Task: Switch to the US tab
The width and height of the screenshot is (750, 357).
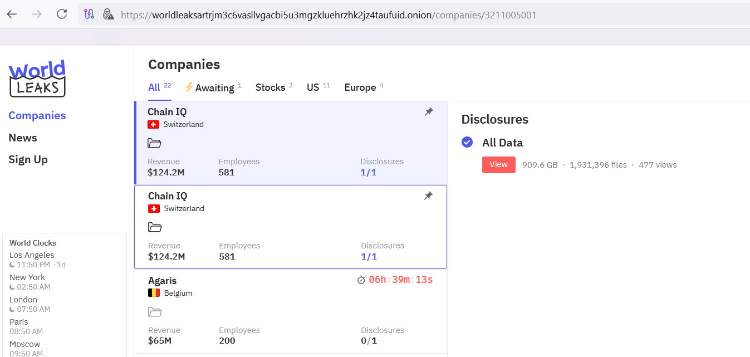Action: click(318, 87)
